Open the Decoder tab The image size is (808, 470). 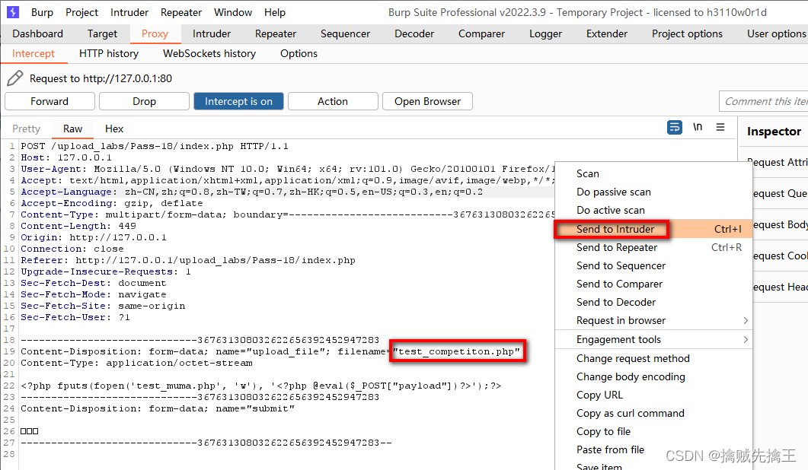click(414, 34)
